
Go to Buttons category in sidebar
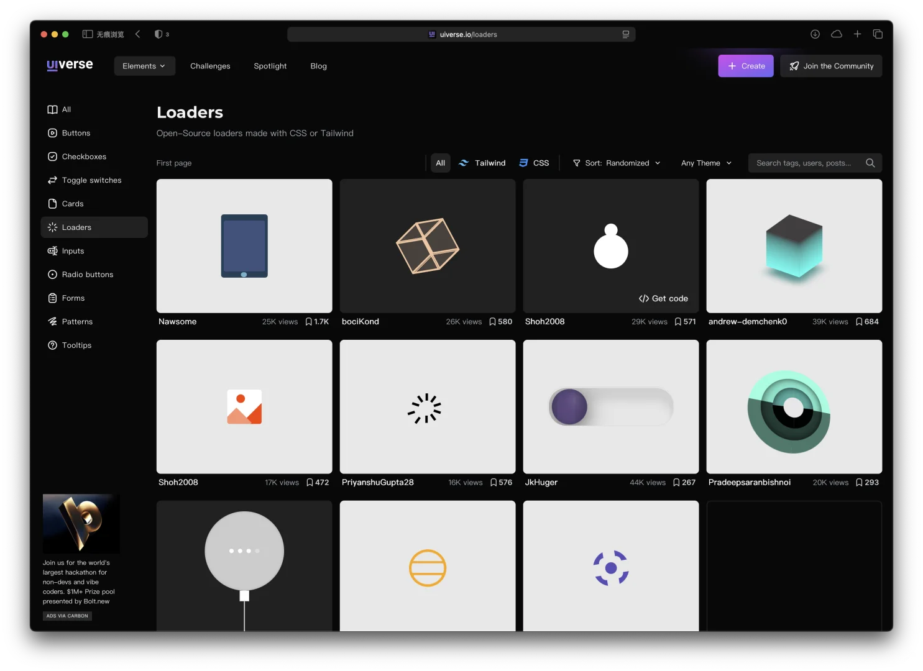click(x=94, y=133)
